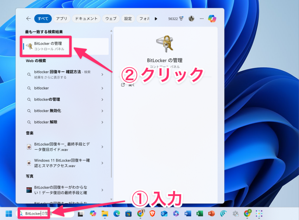Open the more options ellipsis menu
Screen dimensions: 299x220
pyautogui.click(x=201, y=18)
